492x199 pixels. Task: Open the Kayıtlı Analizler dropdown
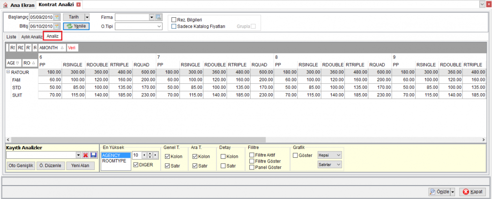pos(78,155)
